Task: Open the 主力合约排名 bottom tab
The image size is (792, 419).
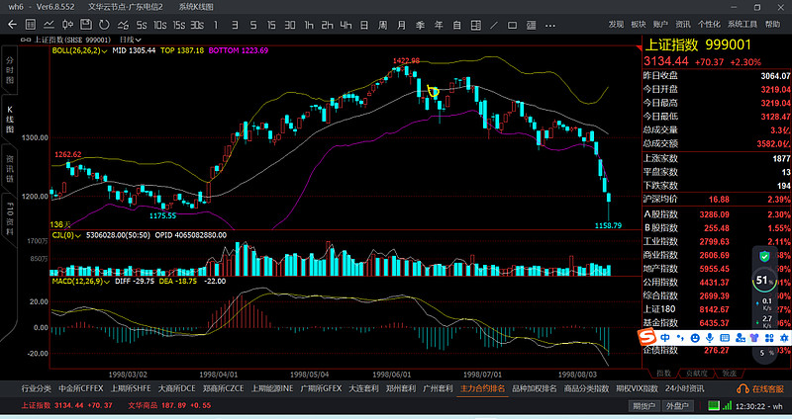Action: point(482,388)
